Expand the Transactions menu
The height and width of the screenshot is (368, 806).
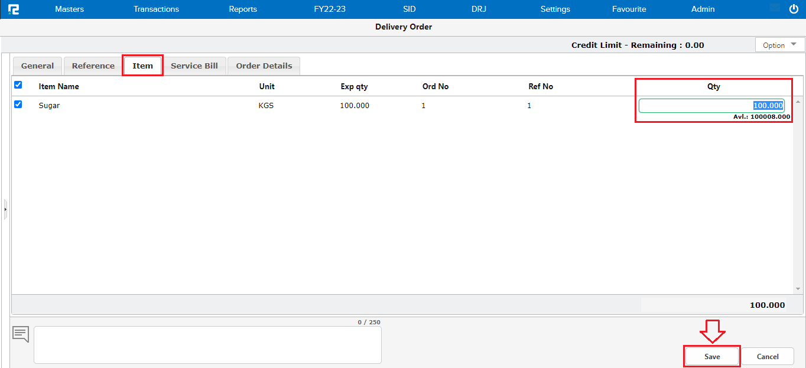[x=156, y=9]
